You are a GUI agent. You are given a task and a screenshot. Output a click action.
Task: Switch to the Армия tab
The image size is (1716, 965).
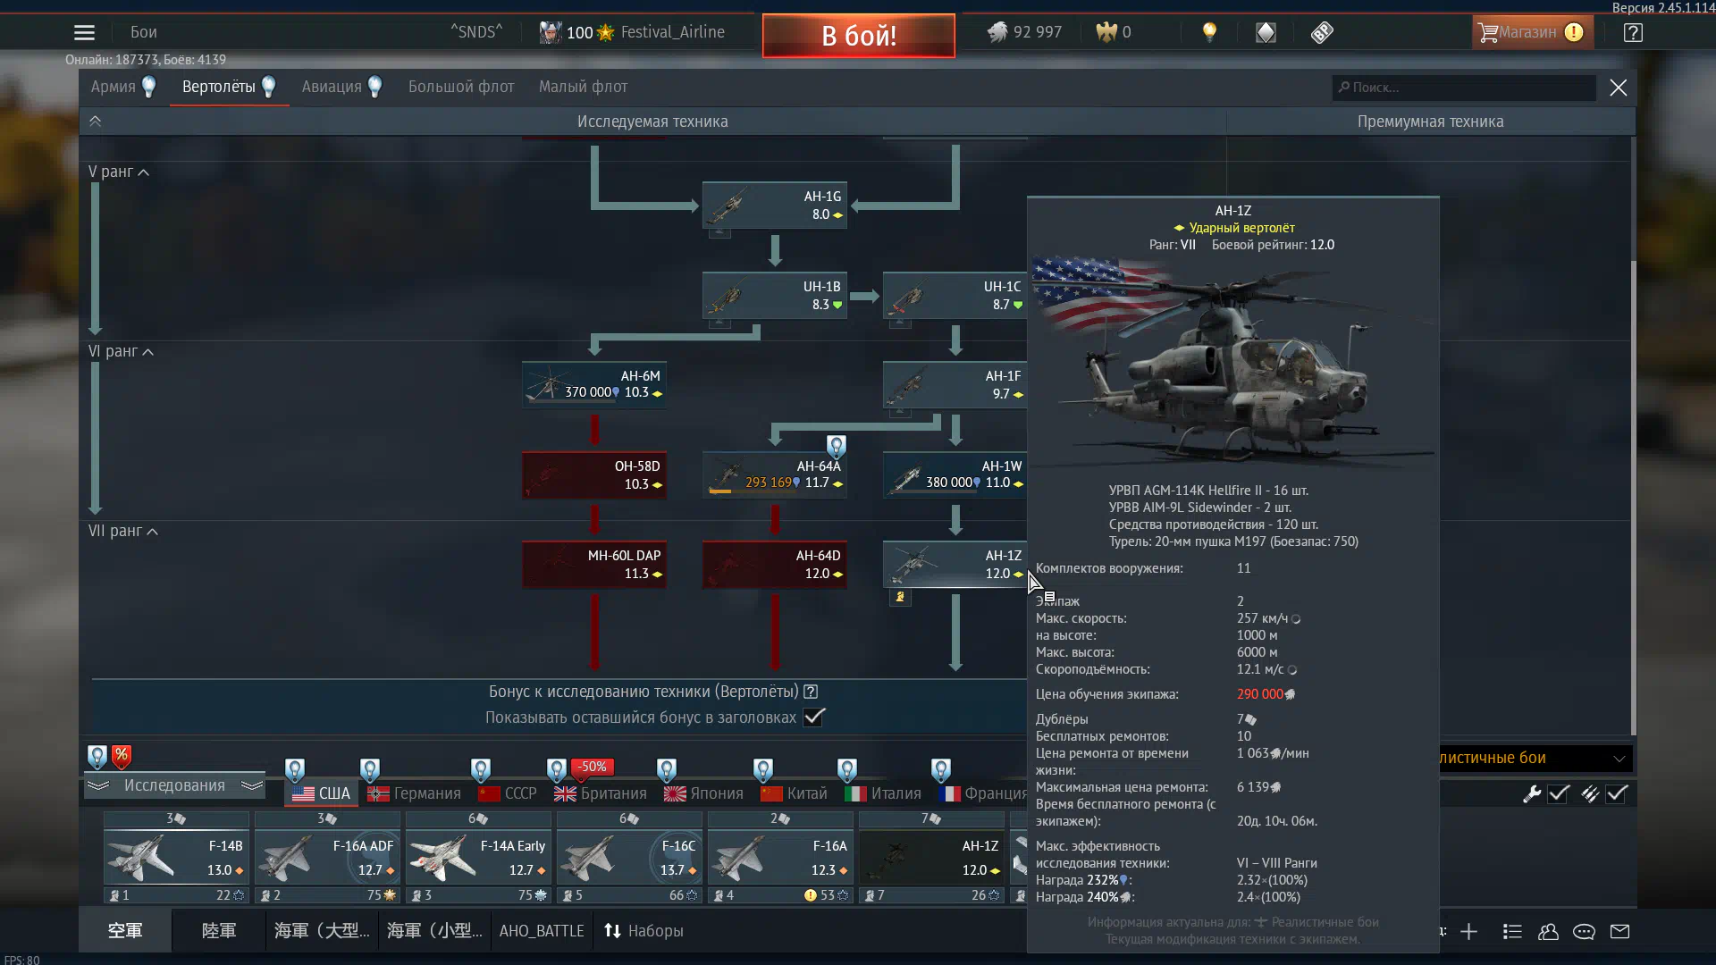pos(123,87)
